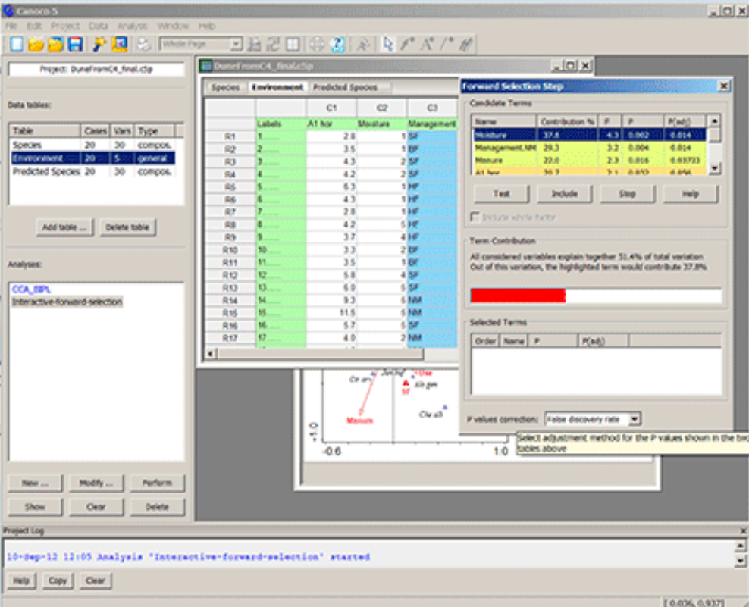
Task: Click the second folder icon in toolbar
Action: tap(55, 44)
